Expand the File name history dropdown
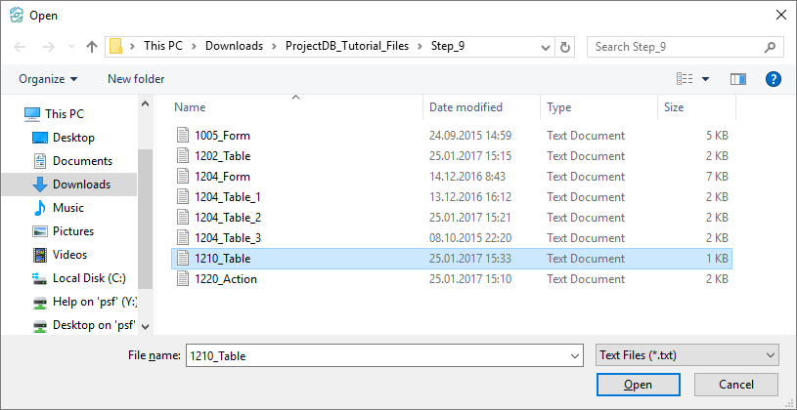Screen dimensions: 797x410 [572, 356]
